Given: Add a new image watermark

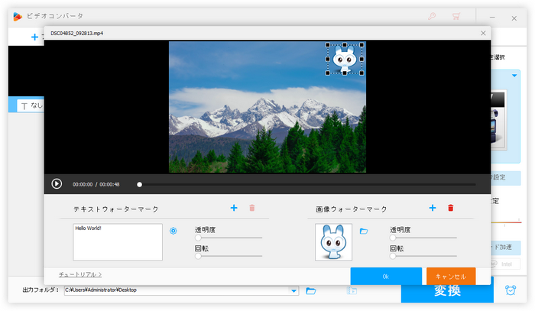Looking at the screenshot, I should pyautogui.click(x=432, y=208).
